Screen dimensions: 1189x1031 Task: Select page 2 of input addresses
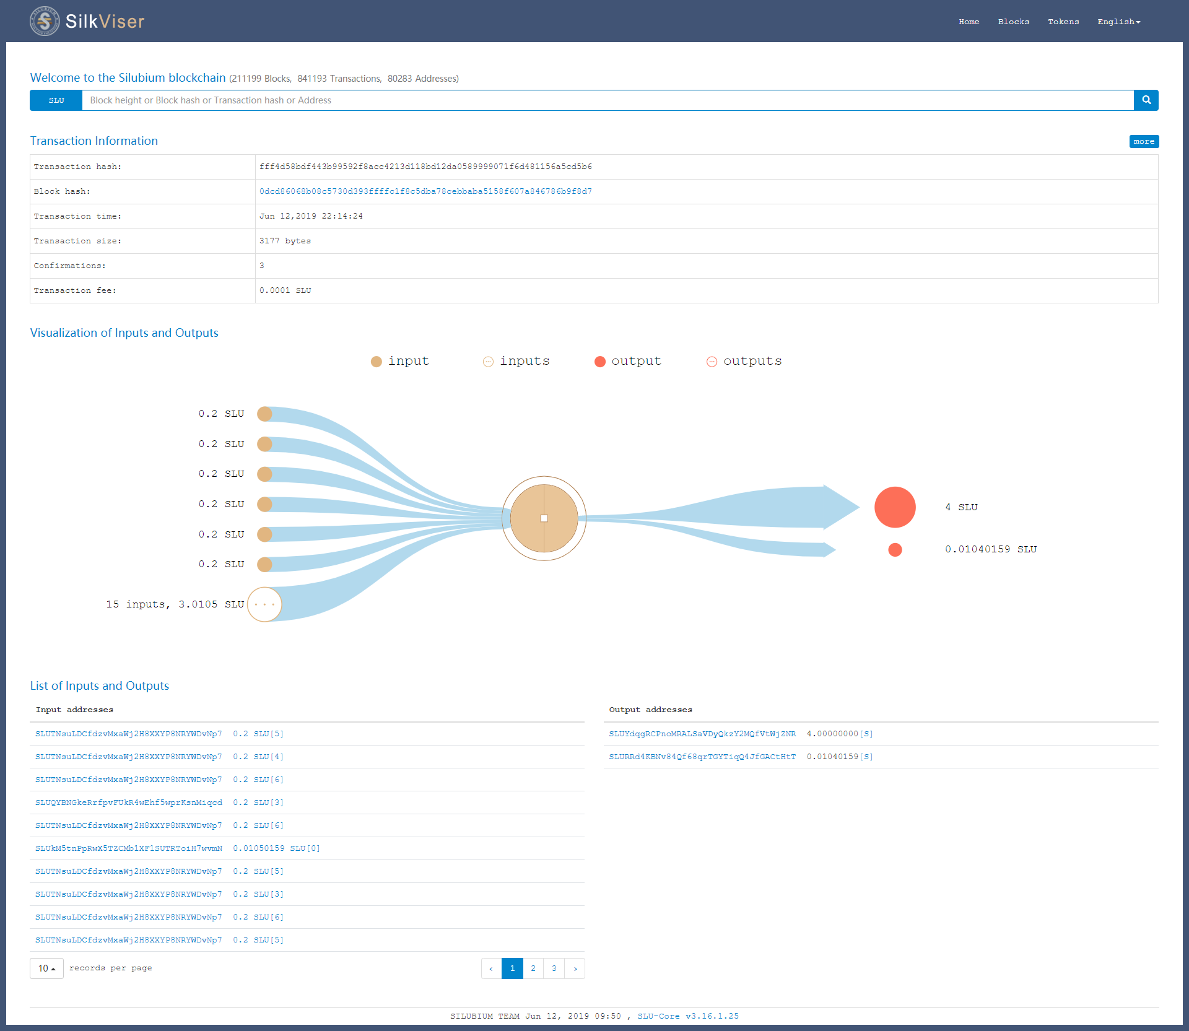[533, 968]
